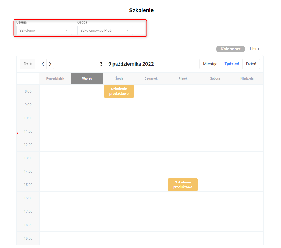This screenshot has height=248, width=281.
Task: Select the Dzień view tab
Action: [x=251, y=64]
